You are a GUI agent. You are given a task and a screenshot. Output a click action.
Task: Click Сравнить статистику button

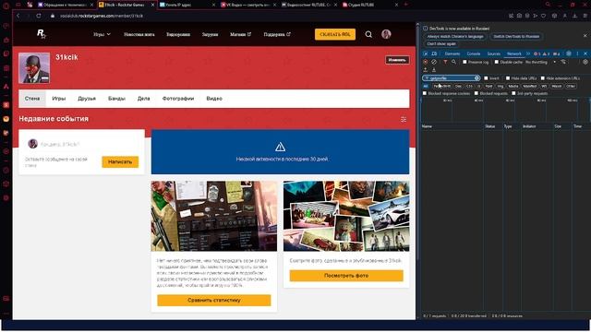[214, 301]
